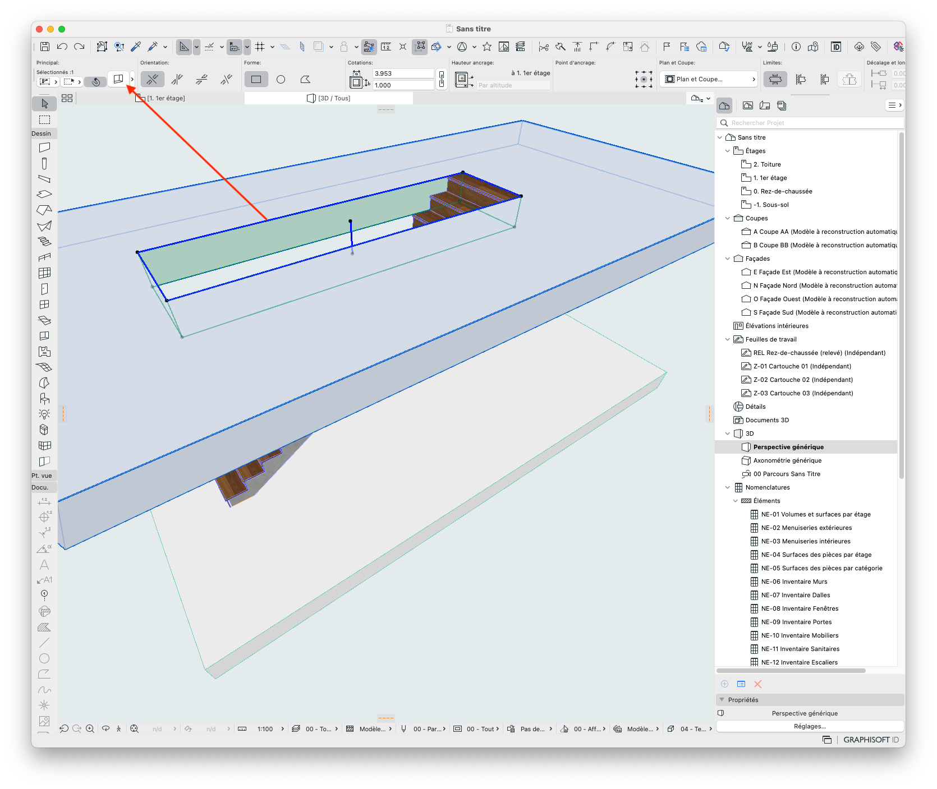Viewport: 937px width, 789px height.
Task: Collapse the Propriétés disclosure triangle
Action: tap(722, 700)
